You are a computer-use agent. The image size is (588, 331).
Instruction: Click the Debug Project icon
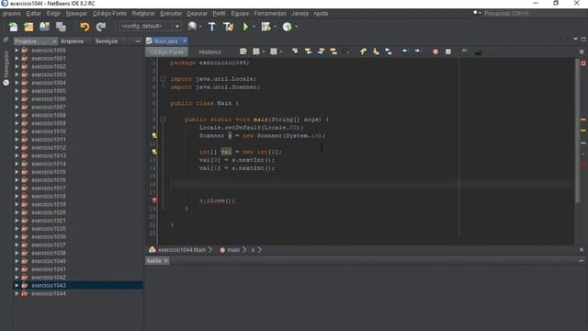pos(266,27)
